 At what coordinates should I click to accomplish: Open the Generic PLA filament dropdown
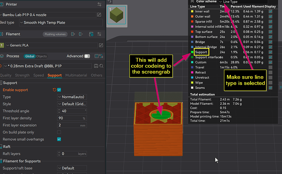click(x=51, y=45)
